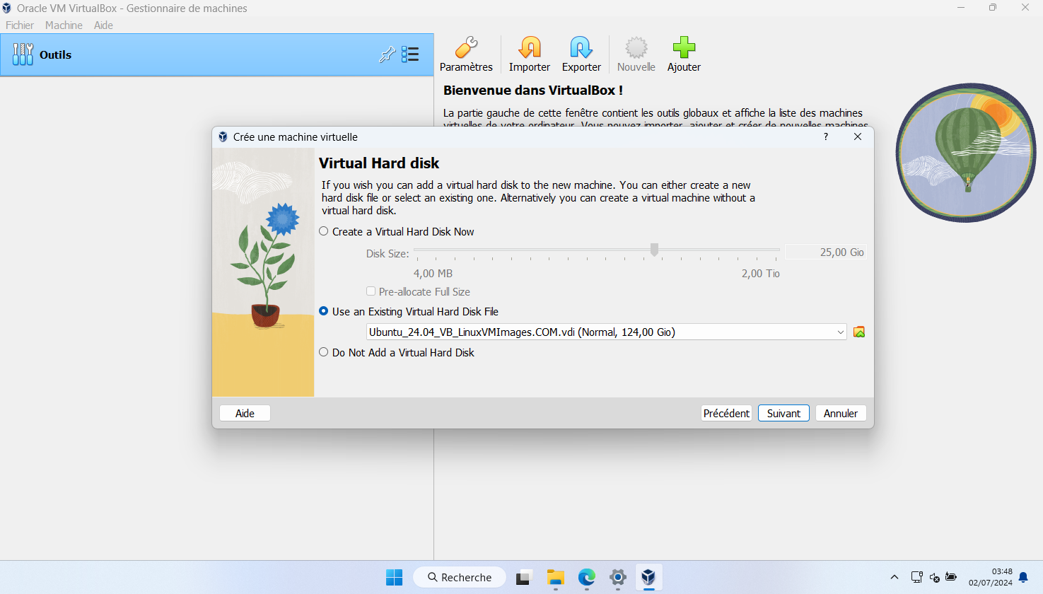Show hidden tray icons chevron

coord(895,577)
